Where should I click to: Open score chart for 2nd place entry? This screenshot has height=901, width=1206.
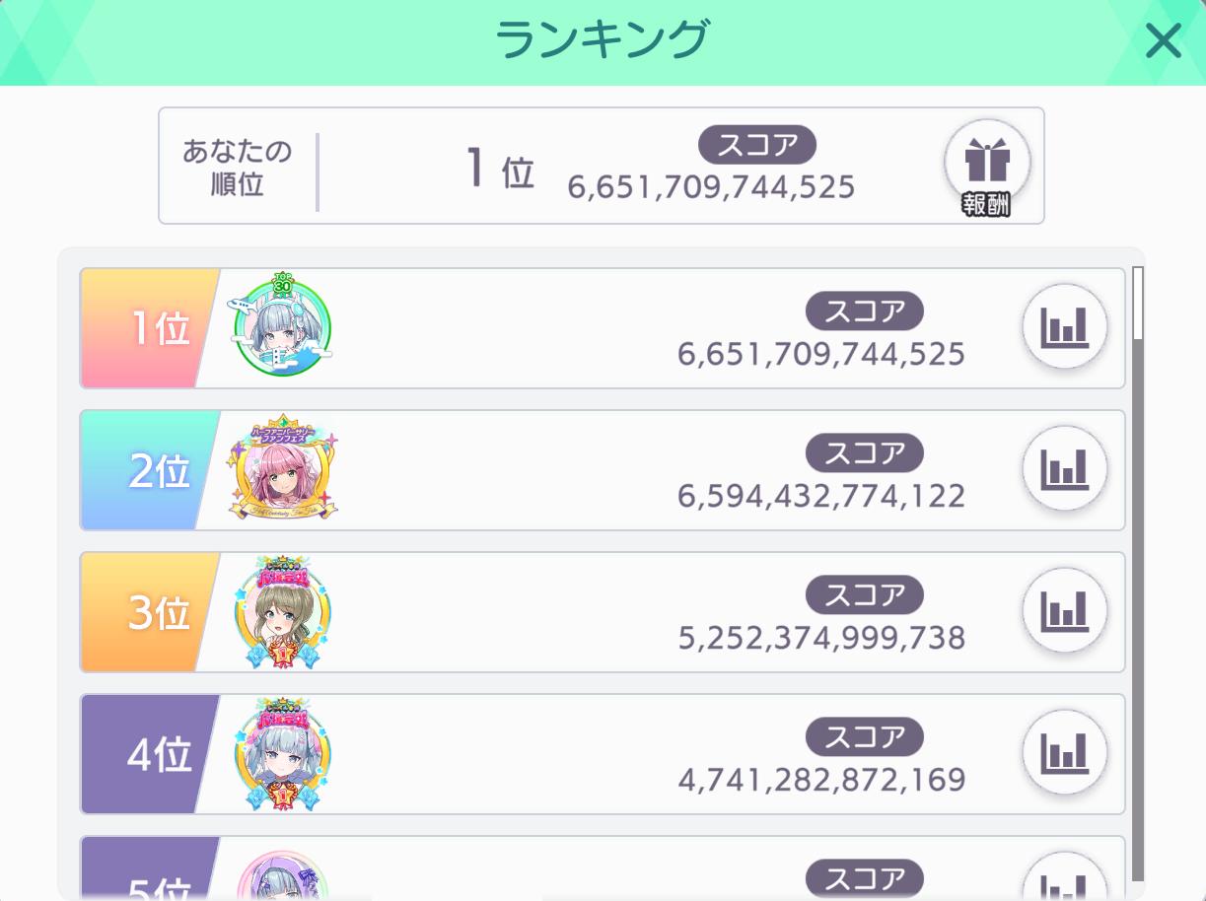pyautogui.click(x=1065, y=469)
